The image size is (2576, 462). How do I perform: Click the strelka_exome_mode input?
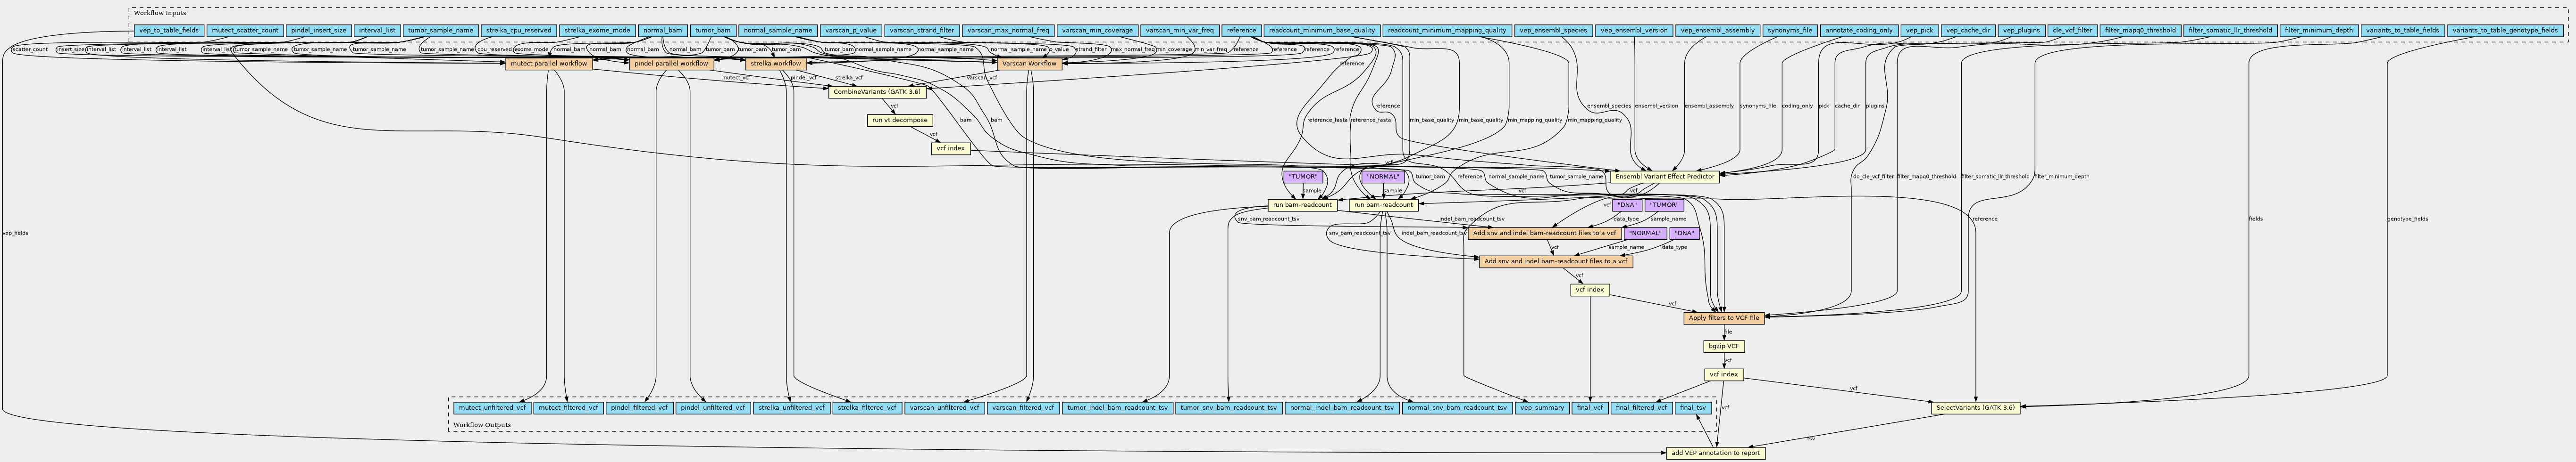pyautogui.click(x=596, y=31)
